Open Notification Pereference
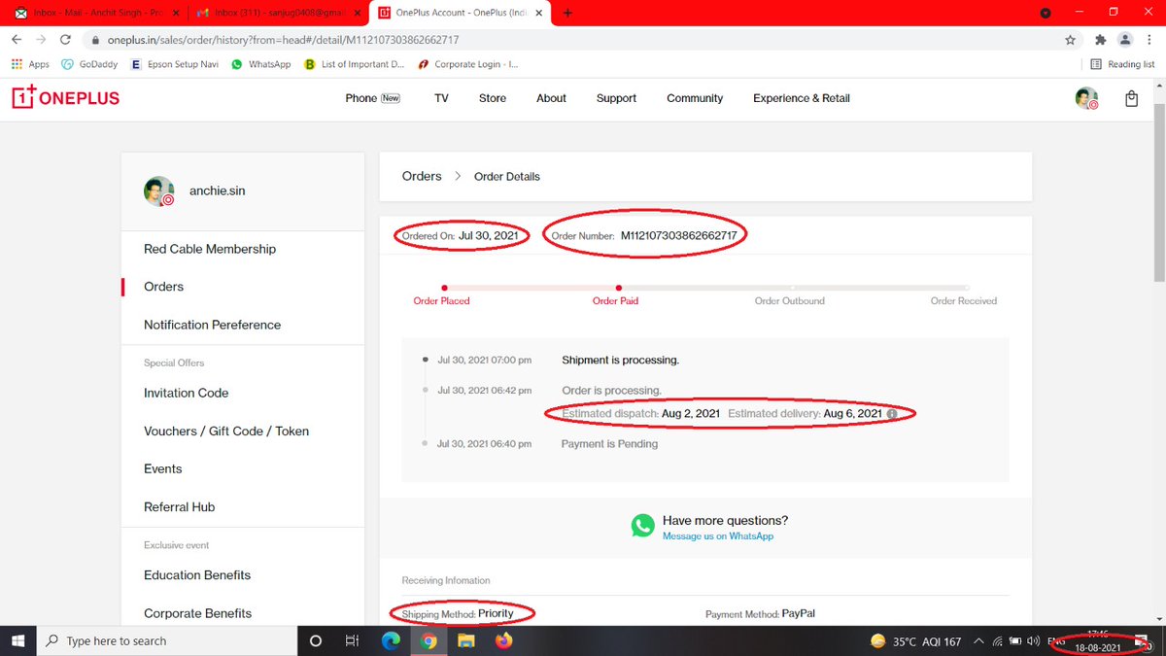Viewport: 1166px width, 656px height. tap(212, 325)
